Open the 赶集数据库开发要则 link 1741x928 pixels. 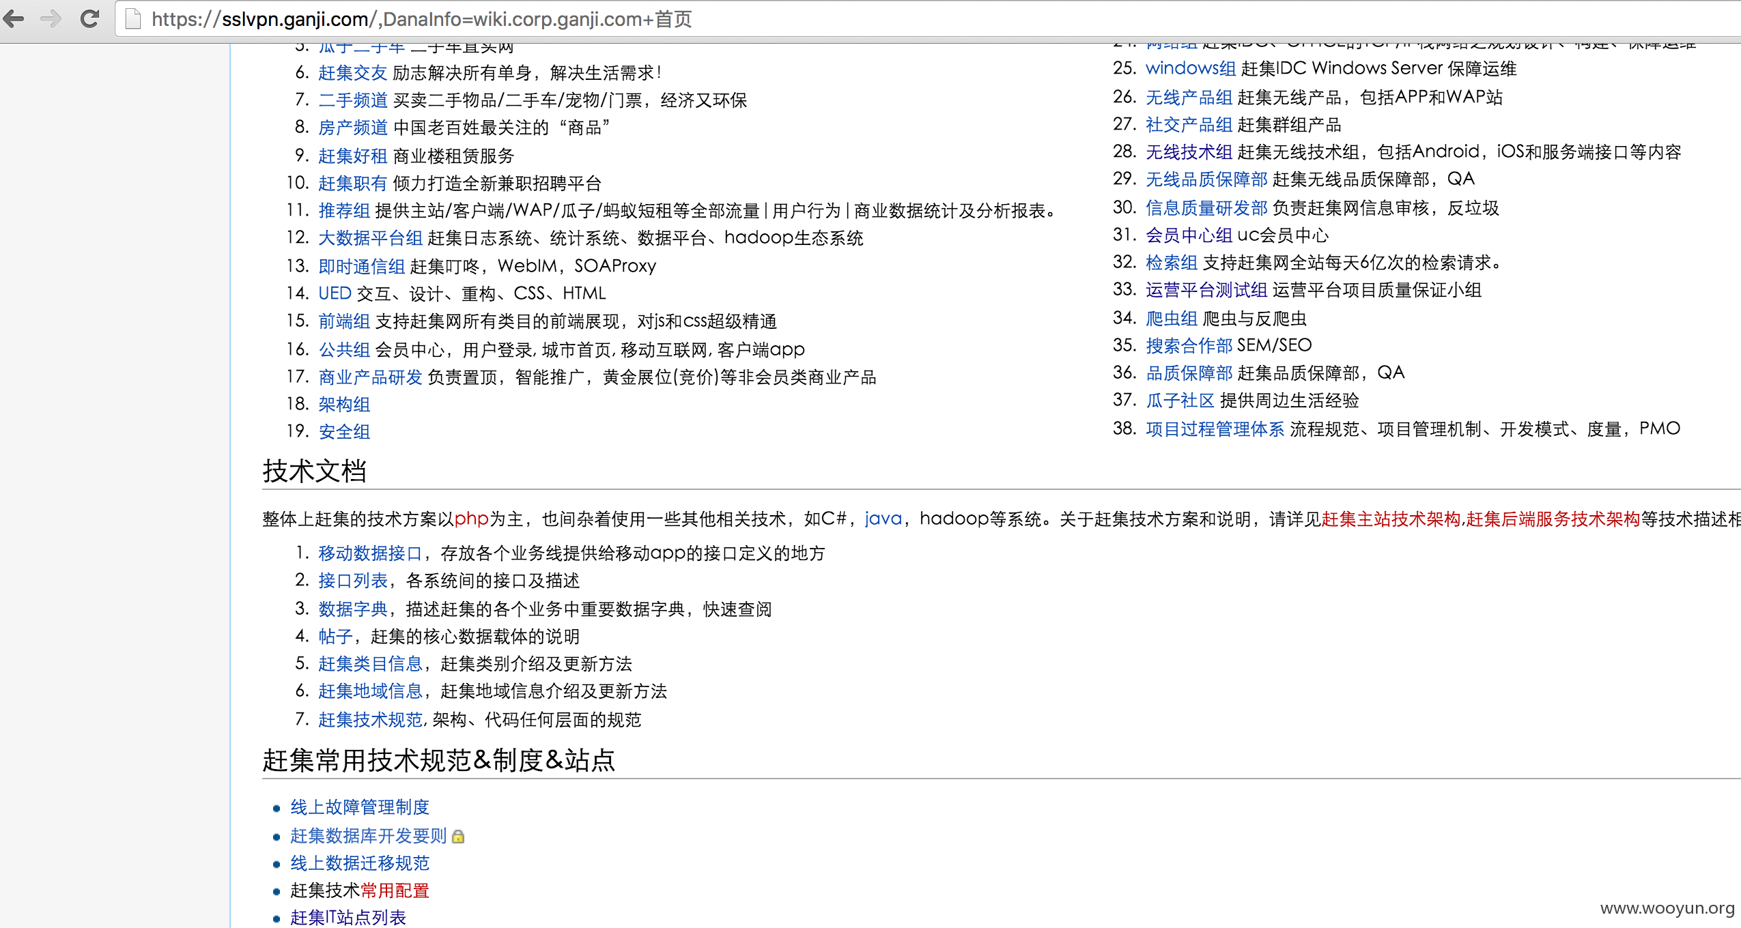coord(369,836)
